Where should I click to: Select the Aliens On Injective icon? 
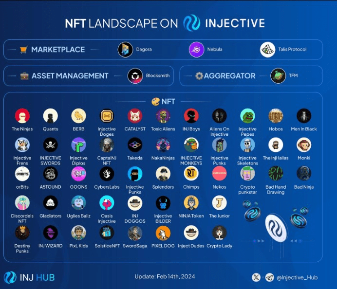[x=220, y=116]
